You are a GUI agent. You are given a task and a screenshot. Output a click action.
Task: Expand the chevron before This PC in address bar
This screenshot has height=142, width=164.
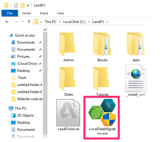pos(41,22)
